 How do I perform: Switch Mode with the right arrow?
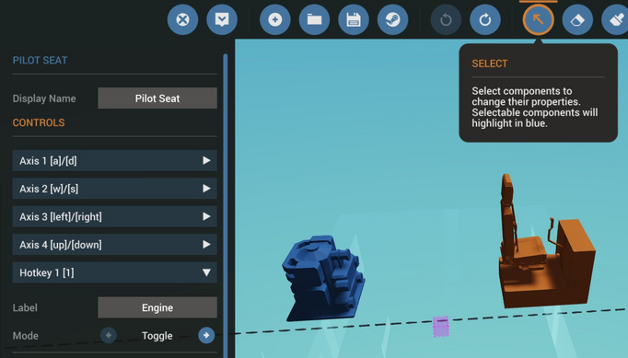[x=206, y=335]
